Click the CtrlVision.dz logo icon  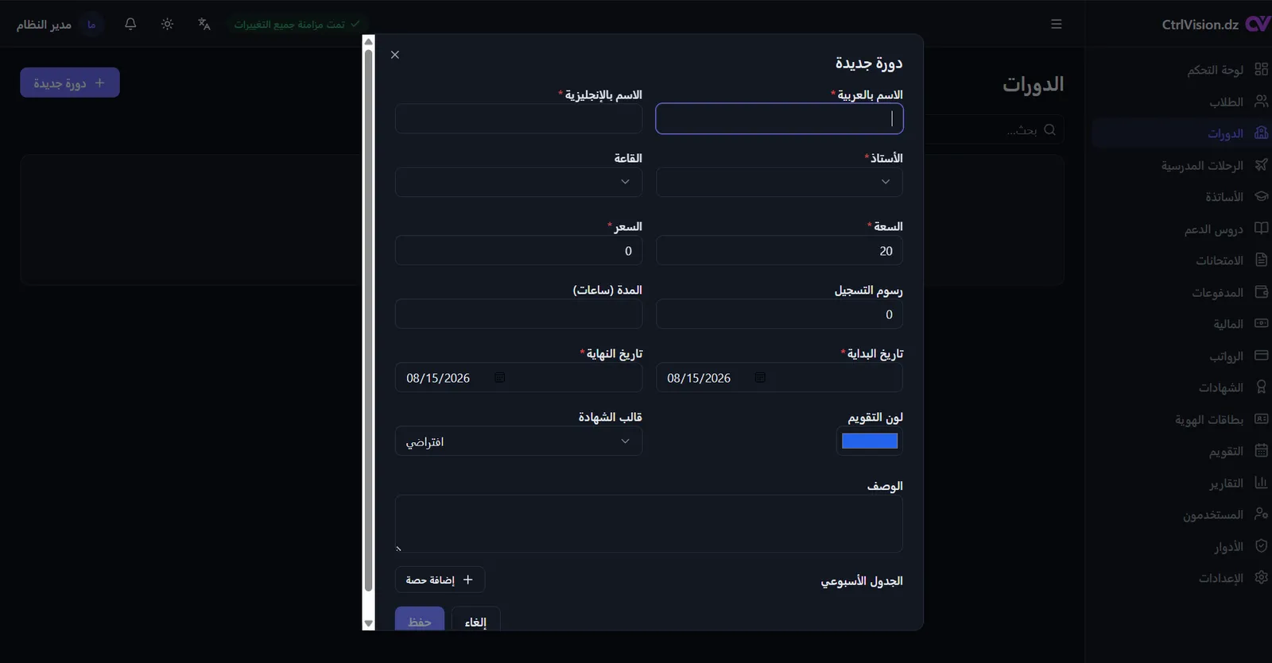click(x=1258, y=24)
